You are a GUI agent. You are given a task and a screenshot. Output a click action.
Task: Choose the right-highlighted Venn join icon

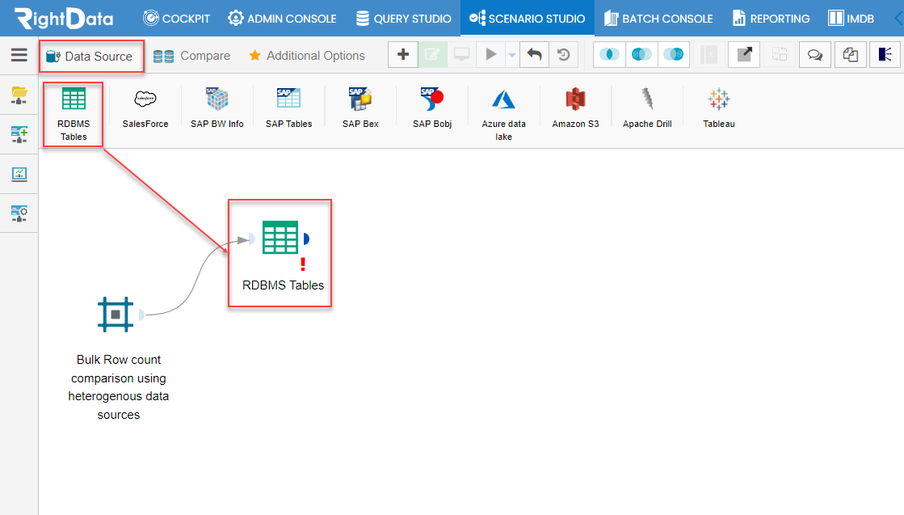tap(674, 55)
